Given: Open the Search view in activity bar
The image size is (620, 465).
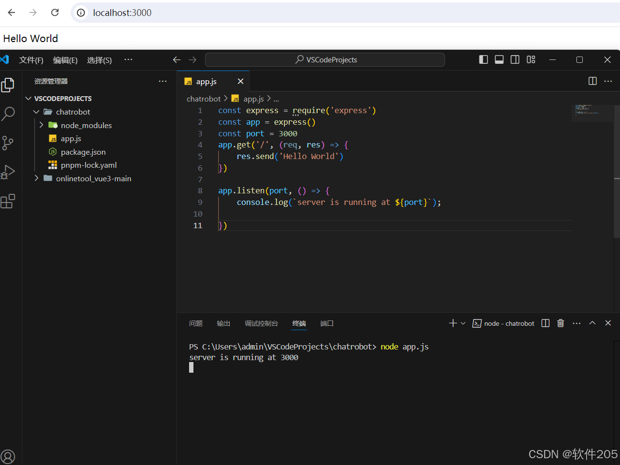Looking at the screenshot, I should (x=8, y=114).
